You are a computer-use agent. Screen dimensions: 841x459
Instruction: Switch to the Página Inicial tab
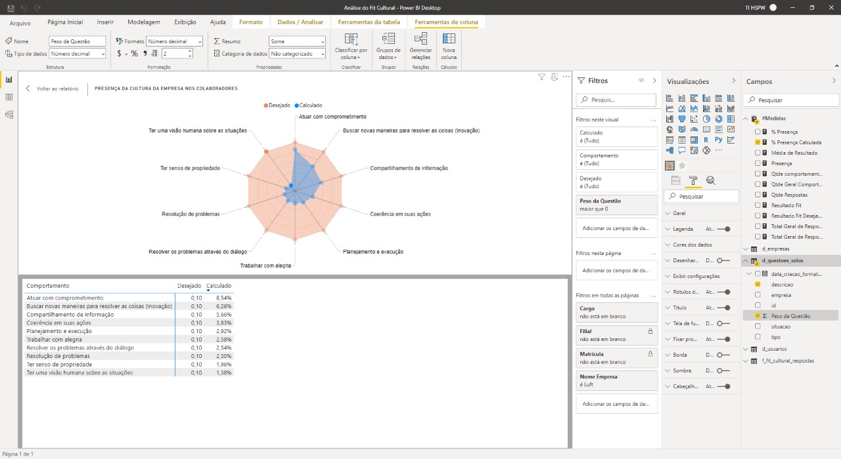tap(65, 22)
